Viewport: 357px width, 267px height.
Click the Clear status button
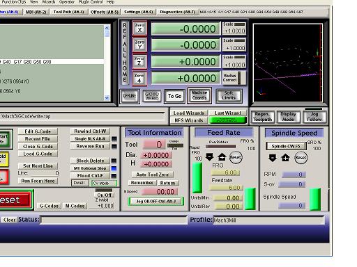(x=9, y=220)
